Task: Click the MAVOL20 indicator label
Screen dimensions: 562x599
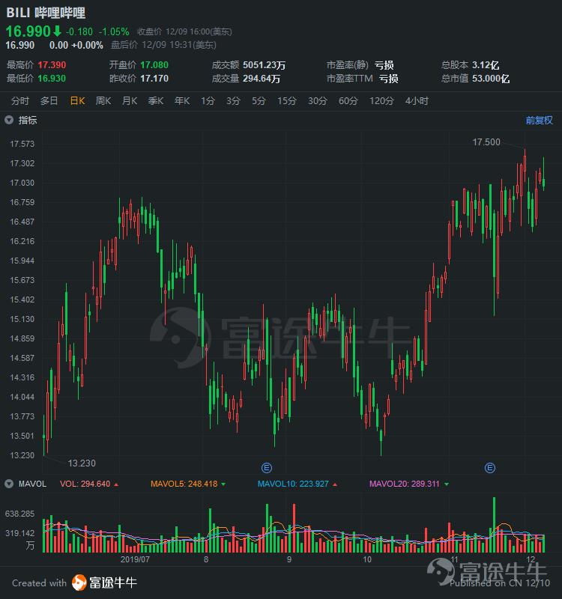Action: coord(403,484)
